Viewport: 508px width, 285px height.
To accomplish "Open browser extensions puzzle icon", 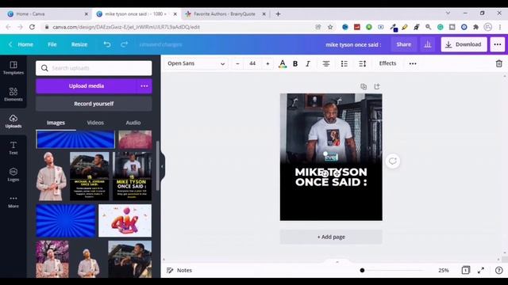I will point(475,27).
